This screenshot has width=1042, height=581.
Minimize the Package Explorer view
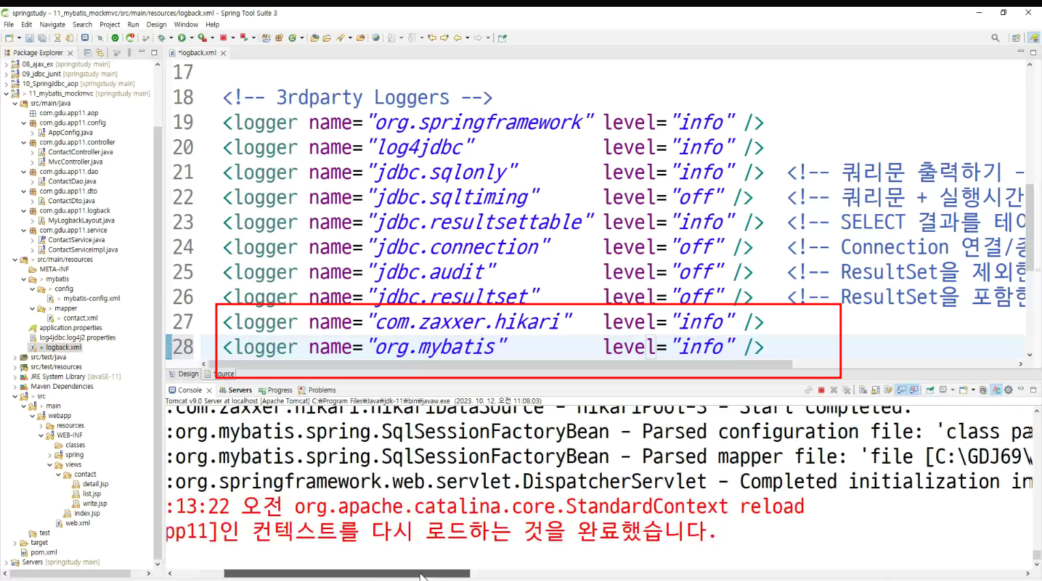click(x=142, y=53)
